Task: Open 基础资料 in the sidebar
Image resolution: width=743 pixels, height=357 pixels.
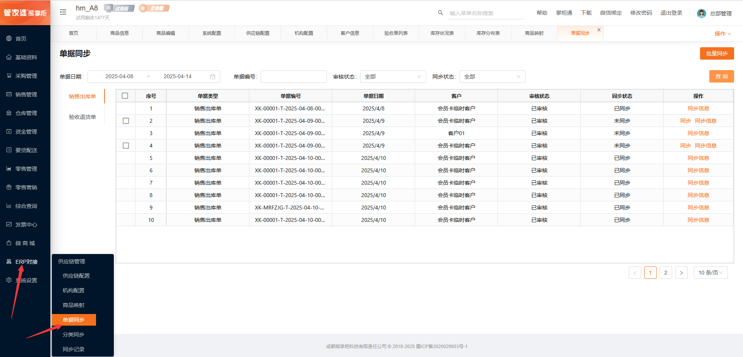Action: [26, 57]
